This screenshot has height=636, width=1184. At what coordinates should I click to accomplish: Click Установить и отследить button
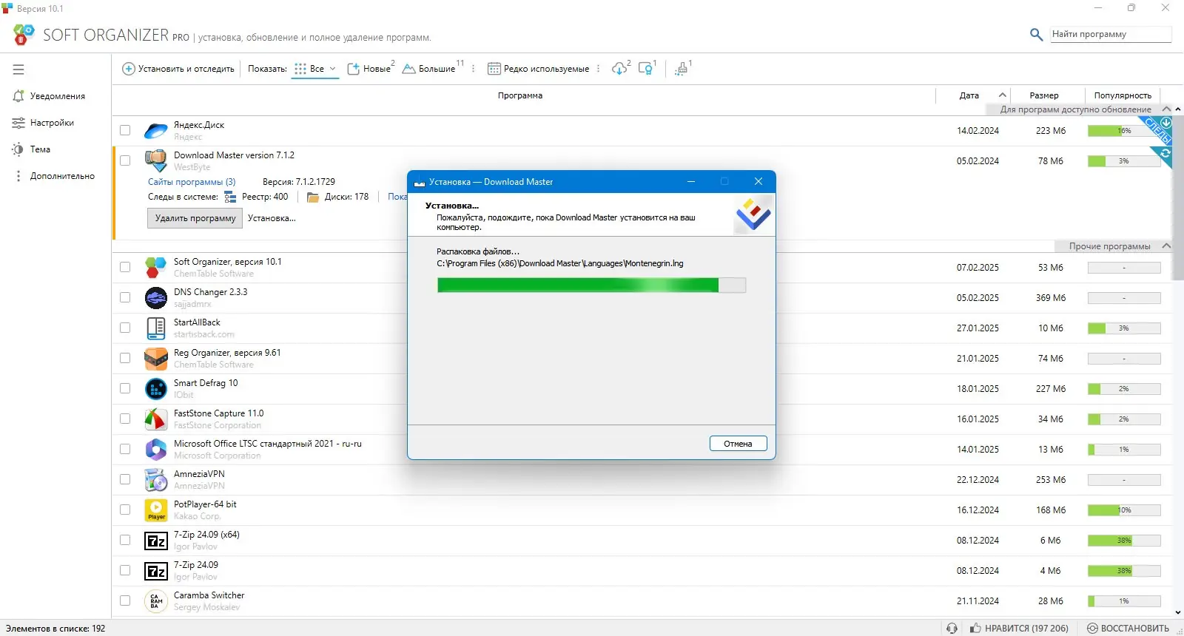point(178,69)
